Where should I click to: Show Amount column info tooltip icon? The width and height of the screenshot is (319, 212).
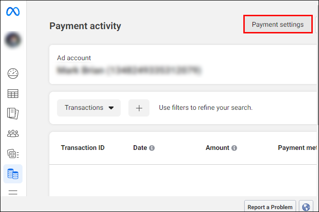pos(234,148)
